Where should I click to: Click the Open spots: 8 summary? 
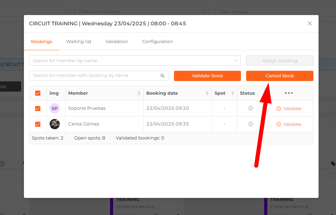(x=90, y=138)
